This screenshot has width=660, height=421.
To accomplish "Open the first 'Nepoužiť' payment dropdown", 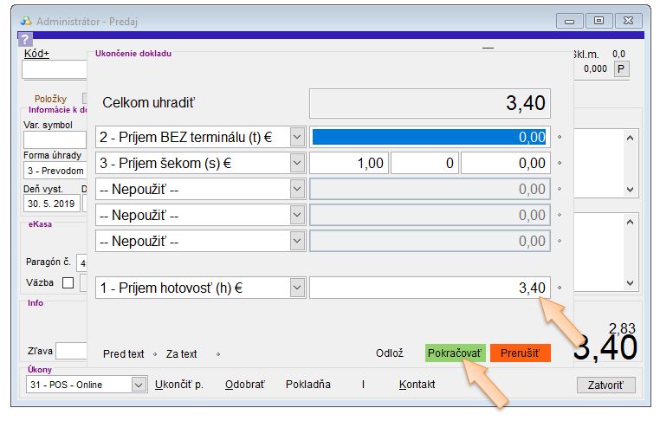I will (x=297, y=189).
